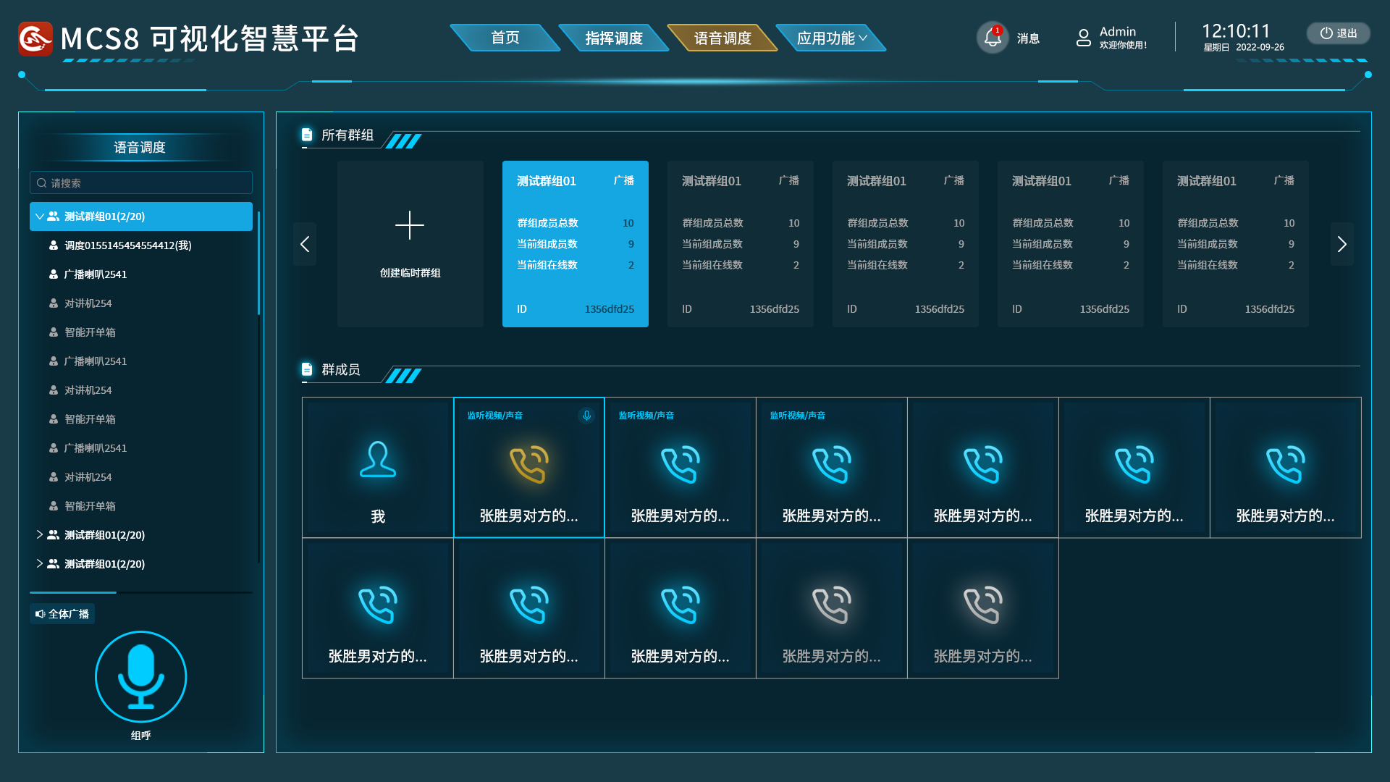This screenshot has height=782, width=1390.
Task: Click the plus icon to create temporary group
Action: tap(410, 225)
